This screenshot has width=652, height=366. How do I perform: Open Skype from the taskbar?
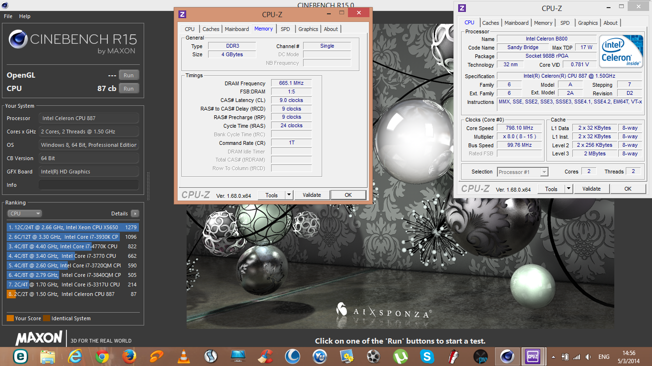(427, 356)
